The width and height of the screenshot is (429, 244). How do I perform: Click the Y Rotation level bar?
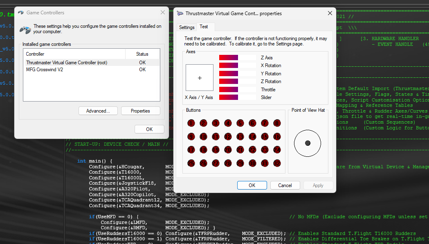click(x=238, y=73)
